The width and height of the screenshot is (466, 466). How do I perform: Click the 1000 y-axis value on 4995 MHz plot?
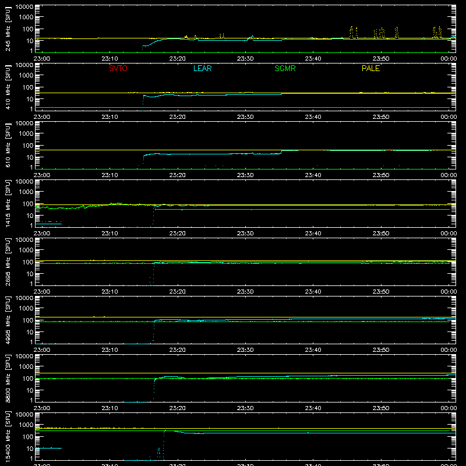[x=26, y=309]
